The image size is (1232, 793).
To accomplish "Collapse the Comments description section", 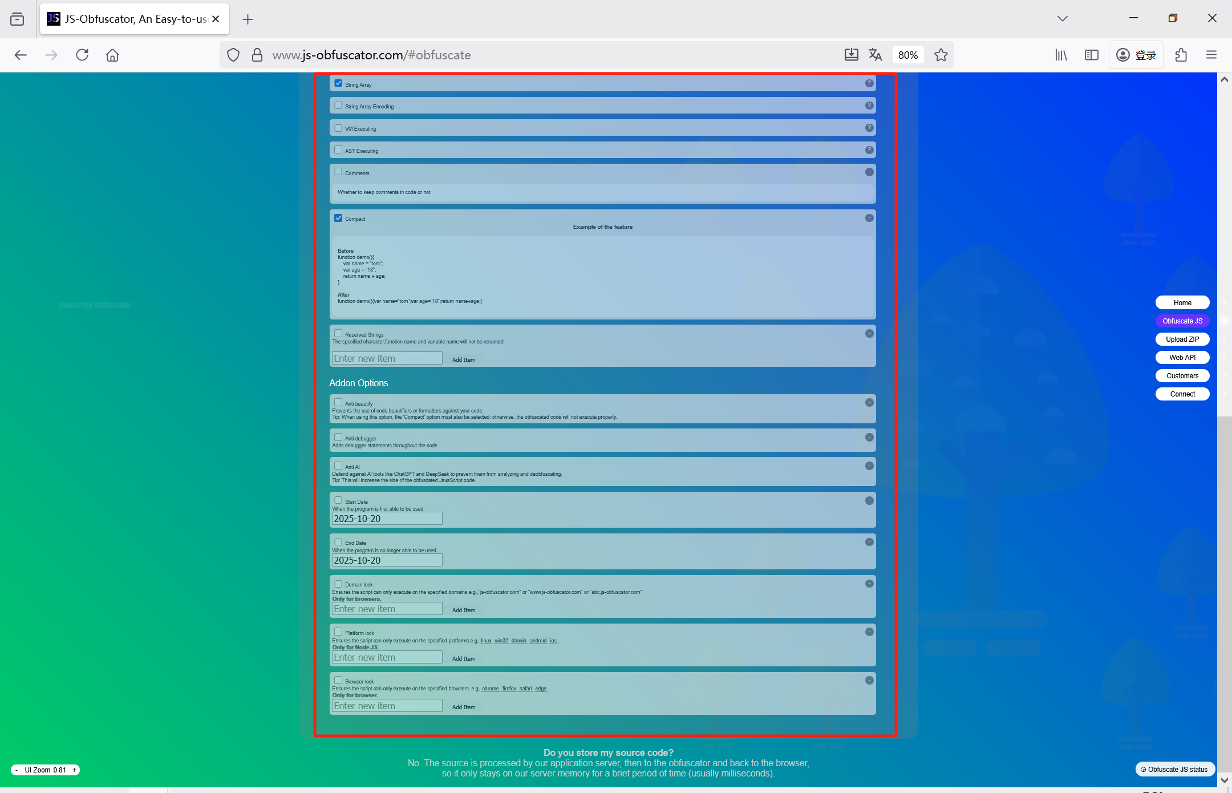I will click(x=869, y=172).
